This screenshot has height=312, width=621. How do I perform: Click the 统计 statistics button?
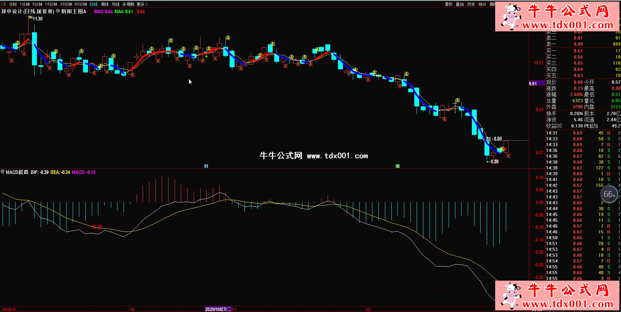482,4
